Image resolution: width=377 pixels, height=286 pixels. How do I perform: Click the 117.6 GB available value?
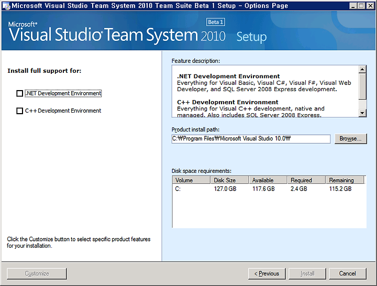pos(263,189)
